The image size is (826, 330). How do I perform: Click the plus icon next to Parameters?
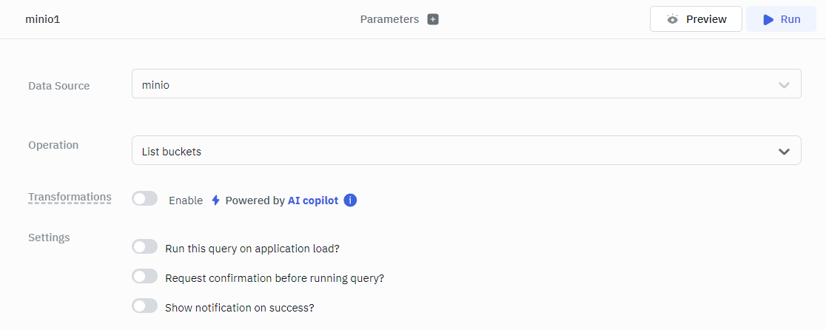tap(433, 19)
